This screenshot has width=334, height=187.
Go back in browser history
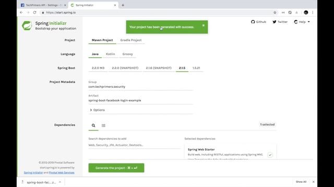(21, 12)
